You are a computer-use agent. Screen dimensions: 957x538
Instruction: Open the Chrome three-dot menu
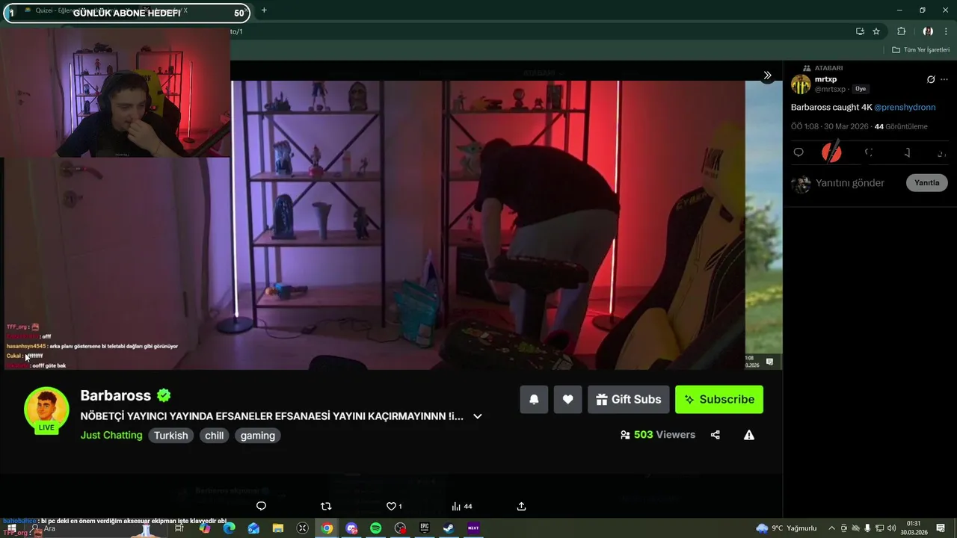pyautogui.click(x=946, y=31)
